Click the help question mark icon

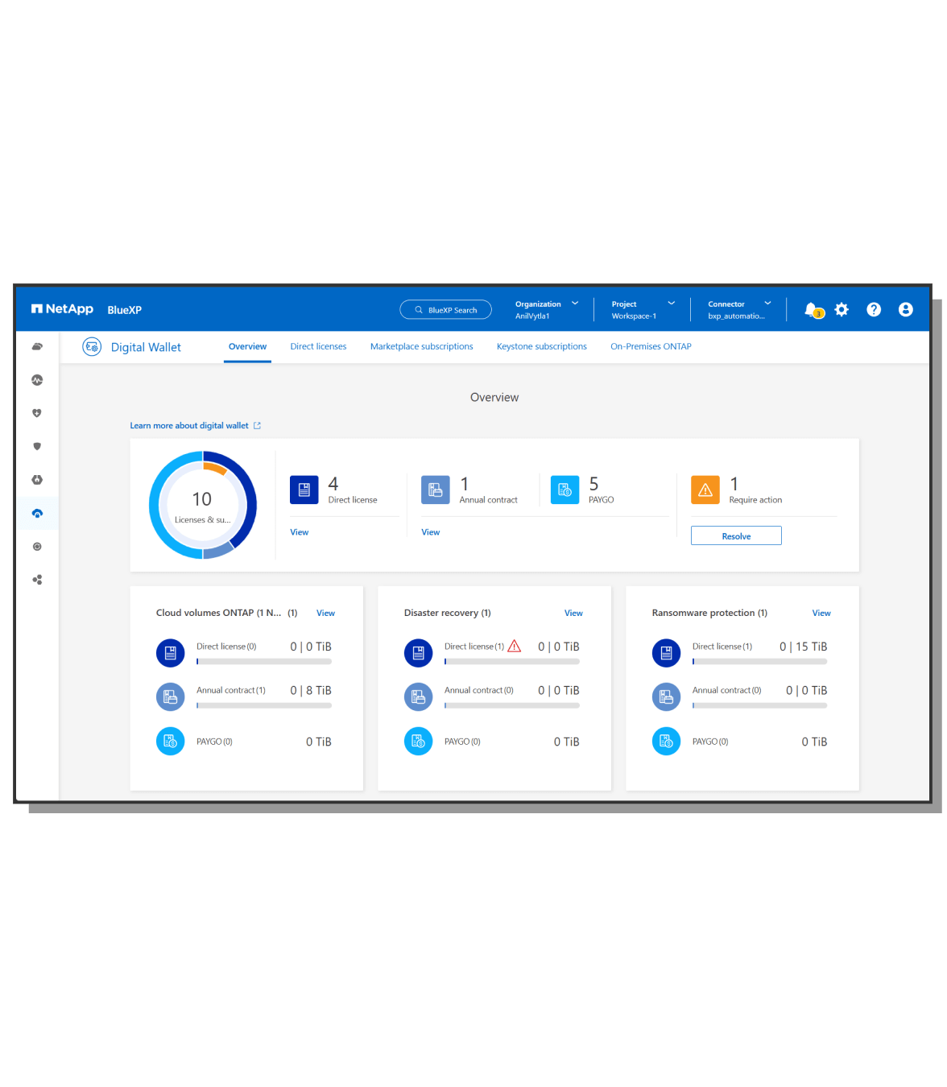pos(874,310)
